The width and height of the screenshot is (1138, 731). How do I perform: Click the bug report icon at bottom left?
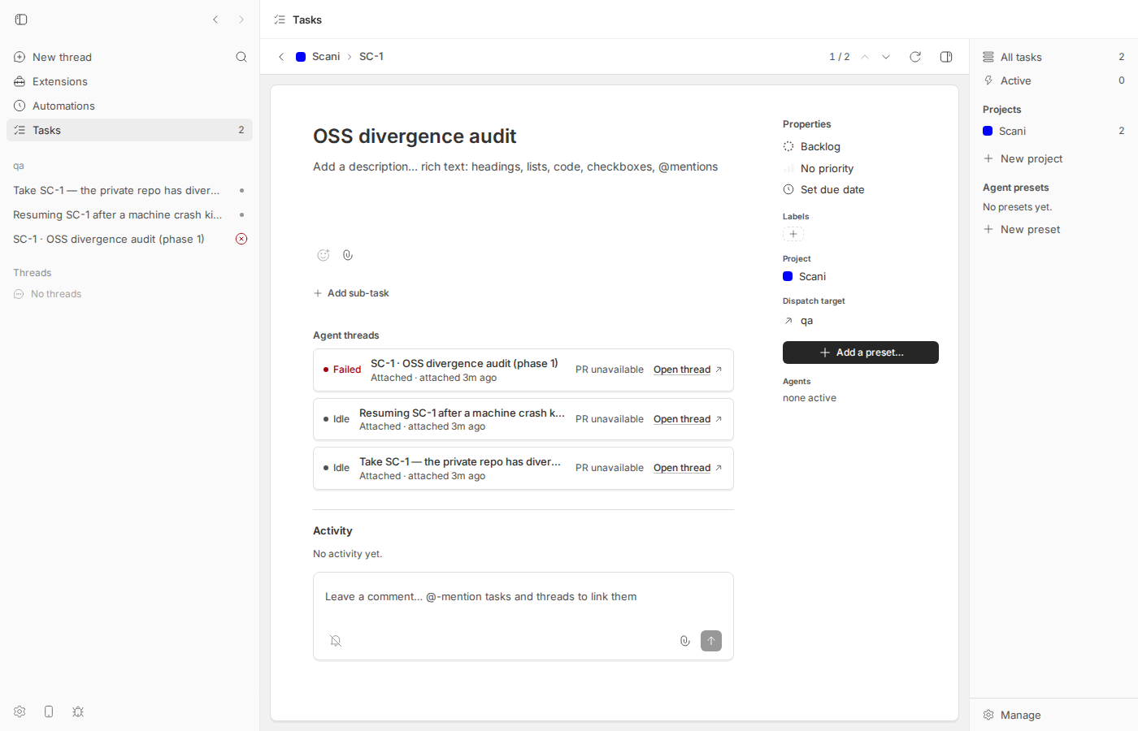pyautogui.click(x=78, y=712)
